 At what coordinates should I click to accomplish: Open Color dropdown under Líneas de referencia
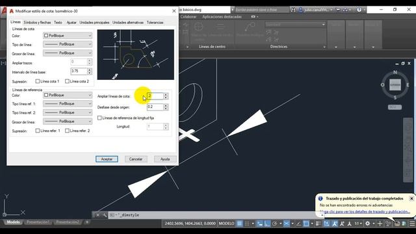(x=68, y=95)
